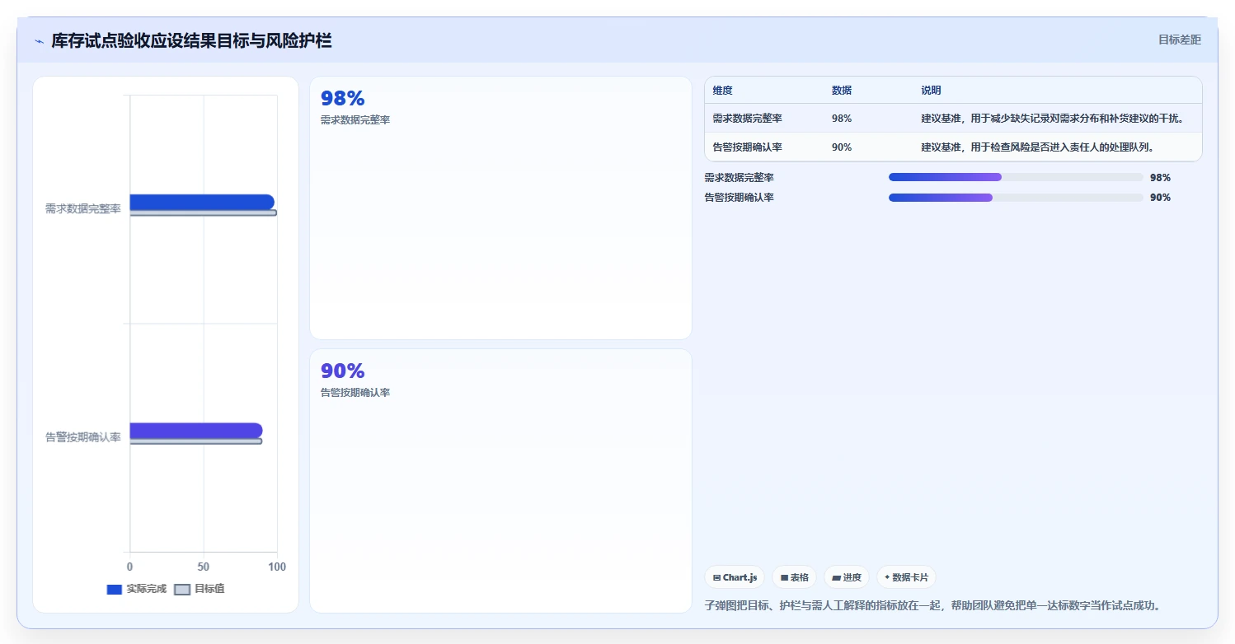The height and width of the screenshot is (644, 1235).
Task: Click the 进度 tag chip
Action: [x=847, y=577]
